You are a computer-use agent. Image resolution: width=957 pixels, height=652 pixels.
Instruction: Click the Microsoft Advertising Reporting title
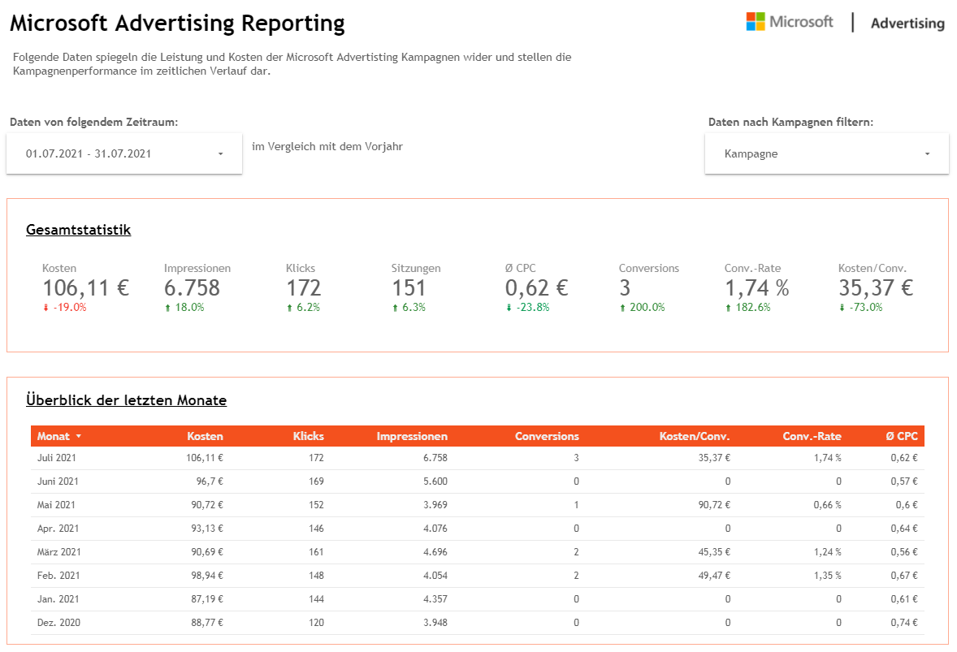pyautogui.click(x=178, y=24)
